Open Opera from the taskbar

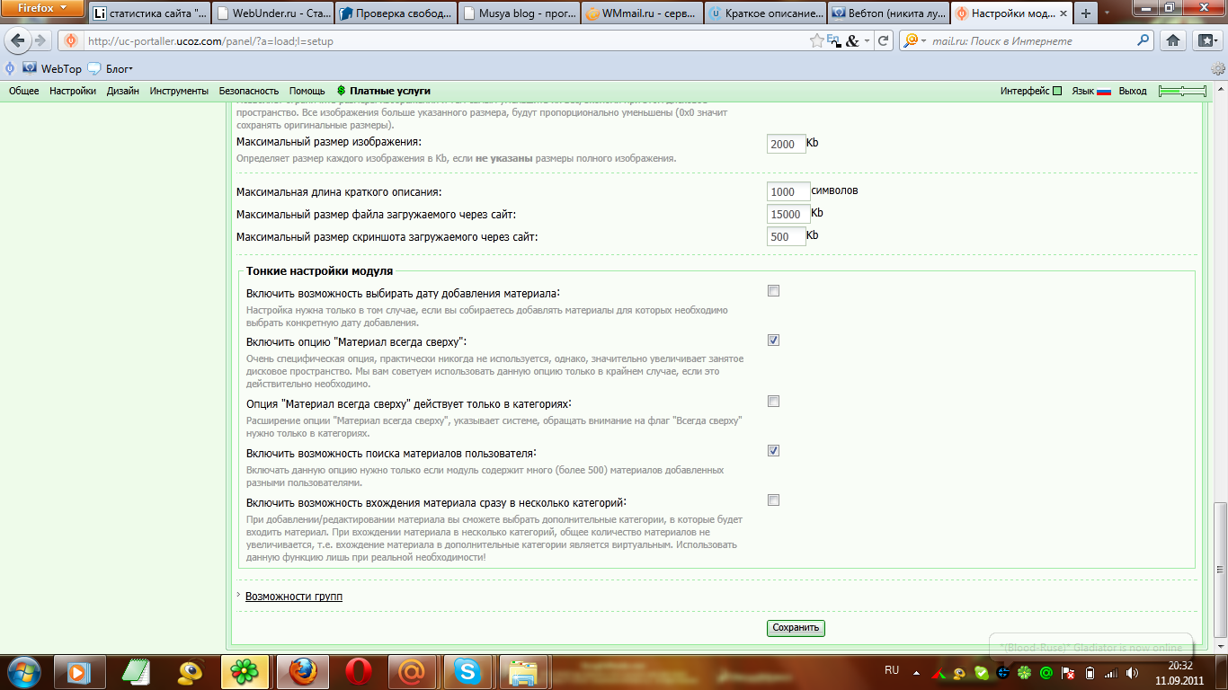click(360, 671)
